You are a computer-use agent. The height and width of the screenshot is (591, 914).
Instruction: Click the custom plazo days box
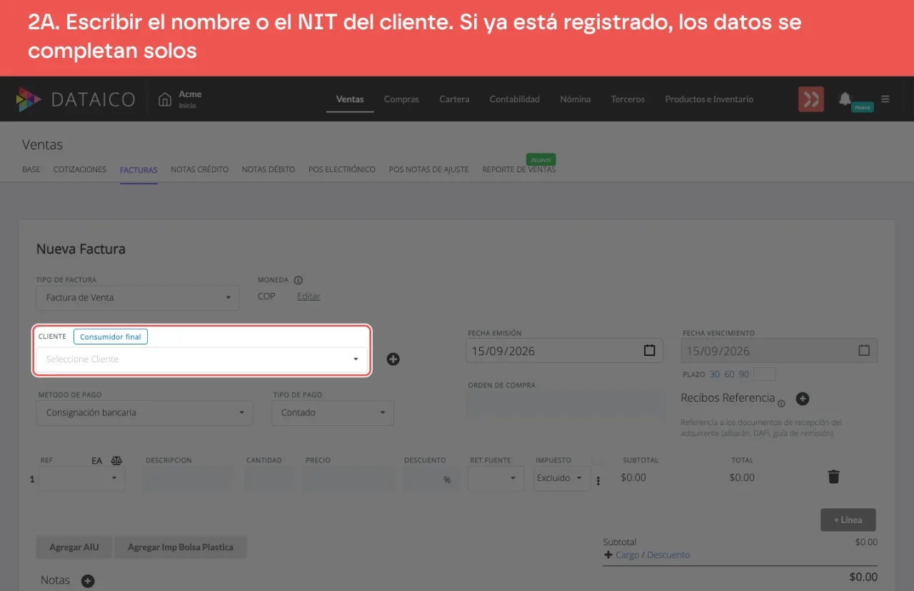tap(765, 374)
